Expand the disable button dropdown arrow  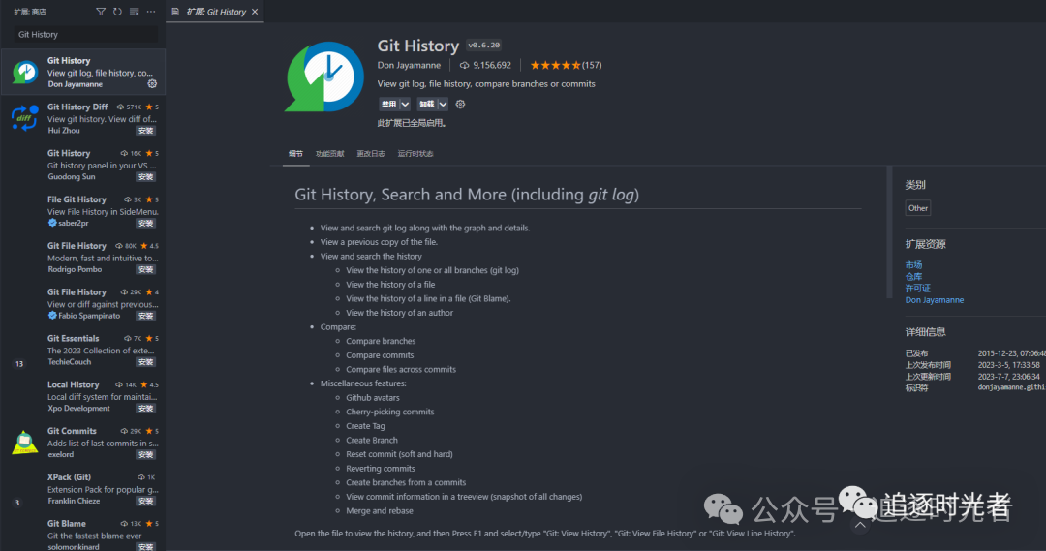coord(405,104)
